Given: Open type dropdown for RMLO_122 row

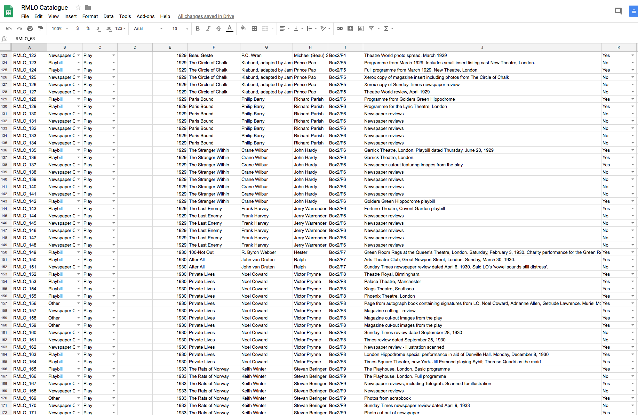Looking at the screenshot, I should (79, 56).
